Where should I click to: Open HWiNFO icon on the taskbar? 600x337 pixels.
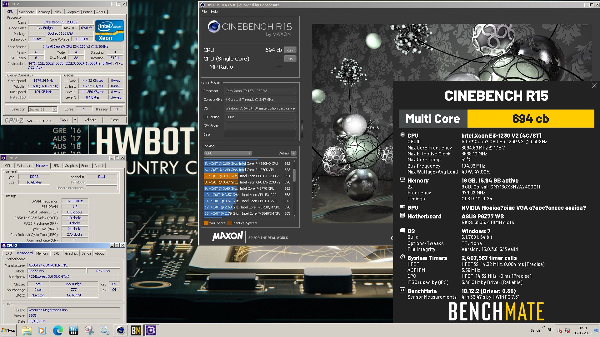pyautogui.click(x=74, y=330)
